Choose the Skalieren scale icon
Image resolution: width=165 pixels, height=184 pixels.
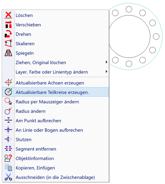(x=8, y=43)
